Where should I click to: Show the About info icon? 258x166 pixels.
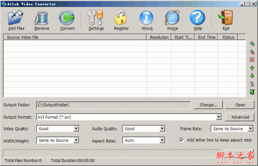point(146,18)
